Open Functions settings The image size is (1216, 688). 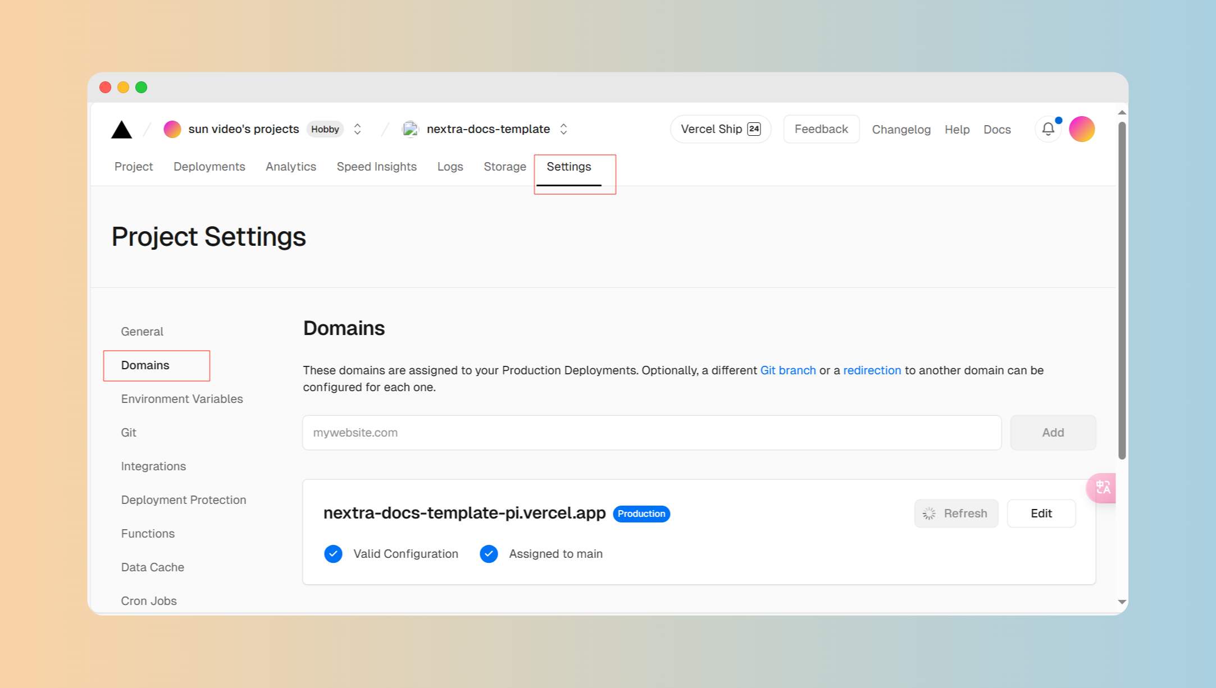point(148,534)
